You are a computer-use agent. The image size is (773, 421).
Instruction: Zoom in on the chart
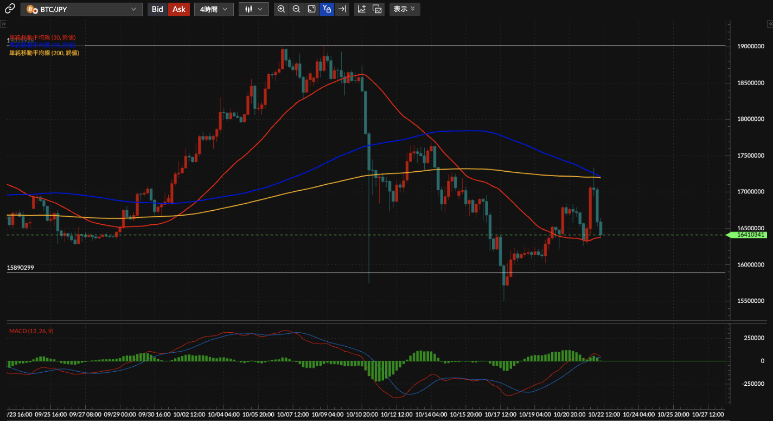click(x=281, y=9)
